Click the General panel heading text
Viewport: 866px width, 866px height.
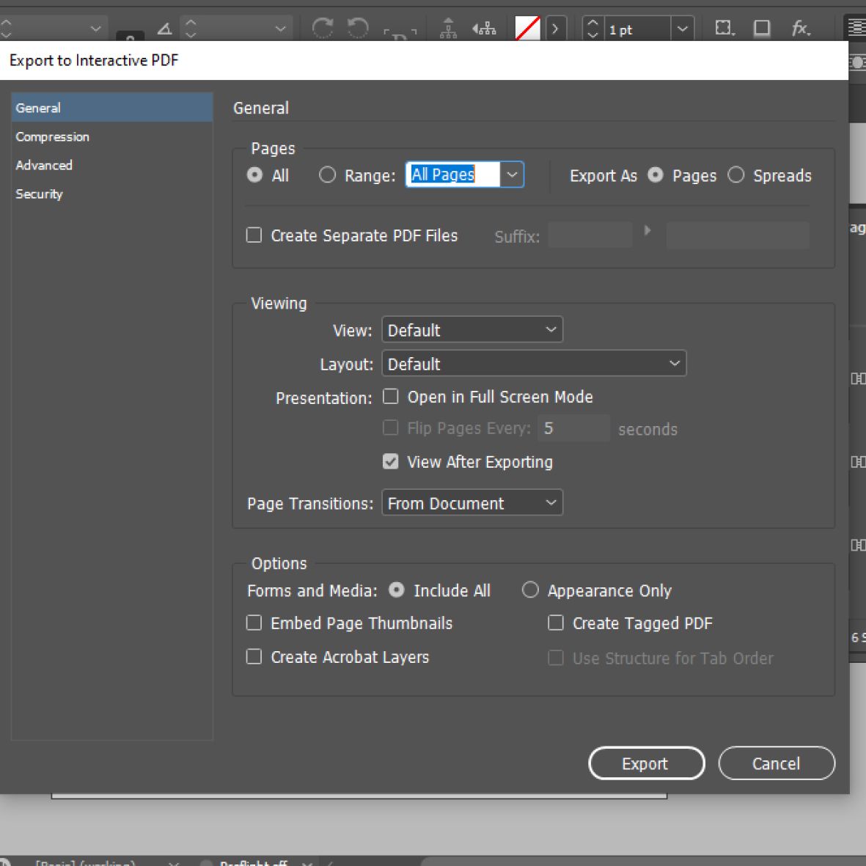261,108
